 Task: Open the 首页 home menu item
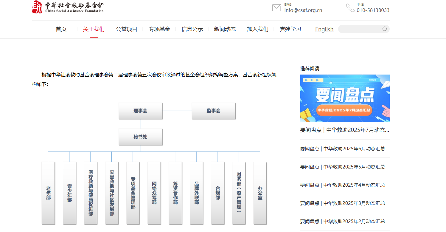(x=61, y=29)
